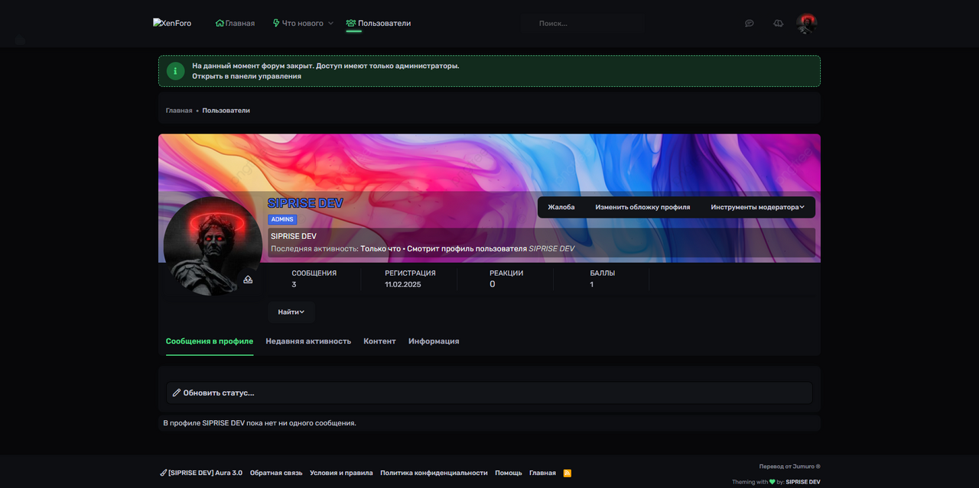Open the Инструменты модератора dropdown
Image resolution: width=979 pixels, height=488 pixels.
pos(757,207)
